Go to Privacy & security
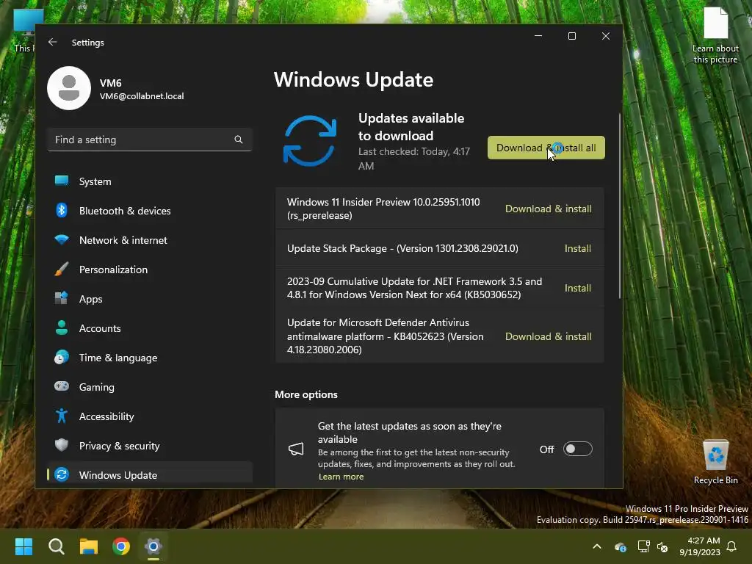 click(x=150, y=446)
